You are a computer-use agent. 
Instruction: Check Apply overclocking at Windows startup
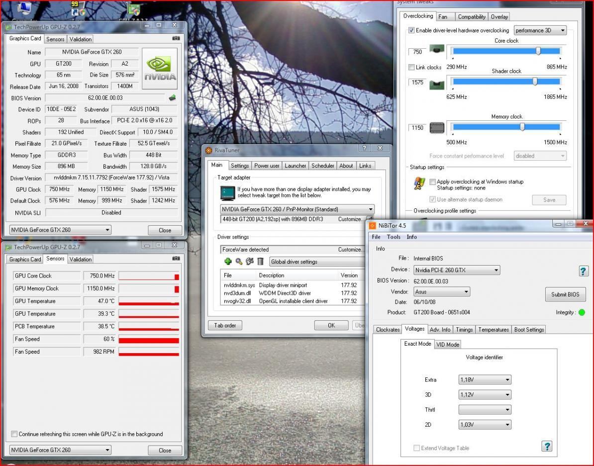coord(432,182)
